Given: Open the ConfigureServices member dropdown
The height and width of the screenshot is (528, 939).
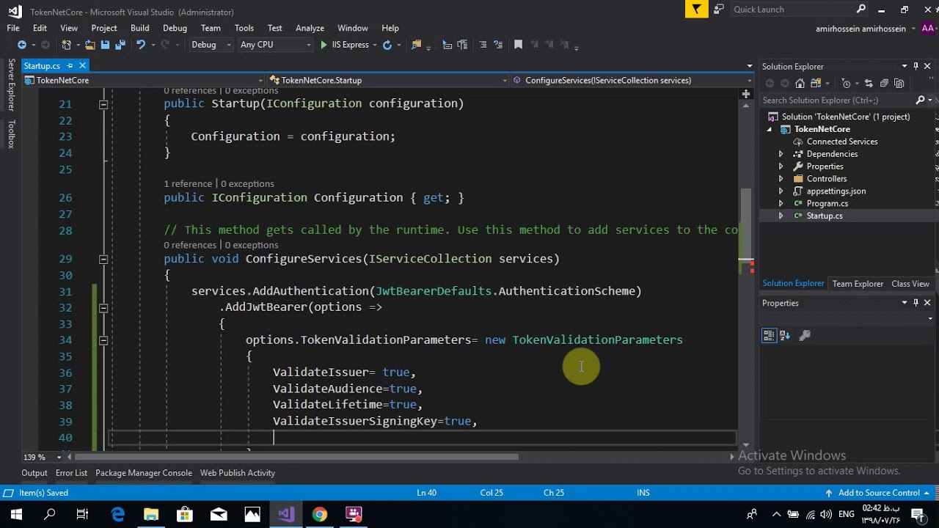Looking at the screenshot, I should coord(632,80).
